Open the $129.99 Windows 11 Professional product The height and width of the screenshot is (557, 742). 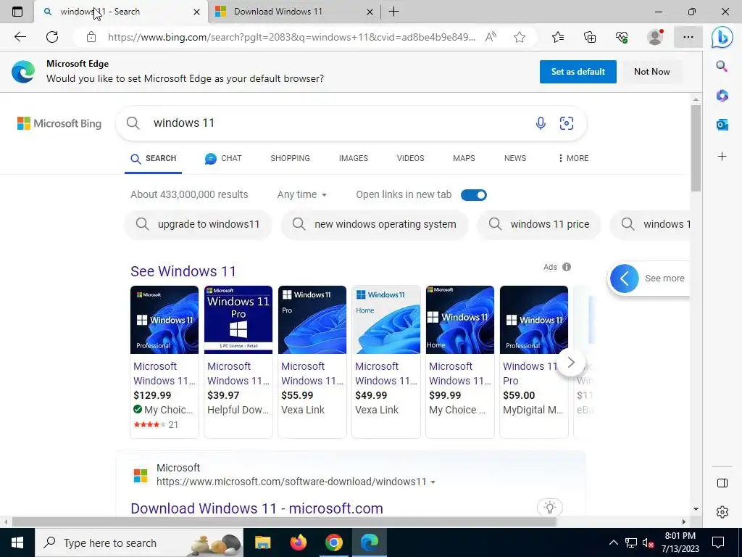click(x=164, y=362)
